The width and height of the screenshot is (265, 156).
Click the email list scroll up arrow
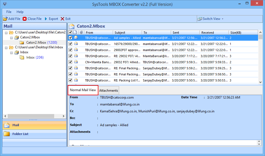[x=260, y=32]
